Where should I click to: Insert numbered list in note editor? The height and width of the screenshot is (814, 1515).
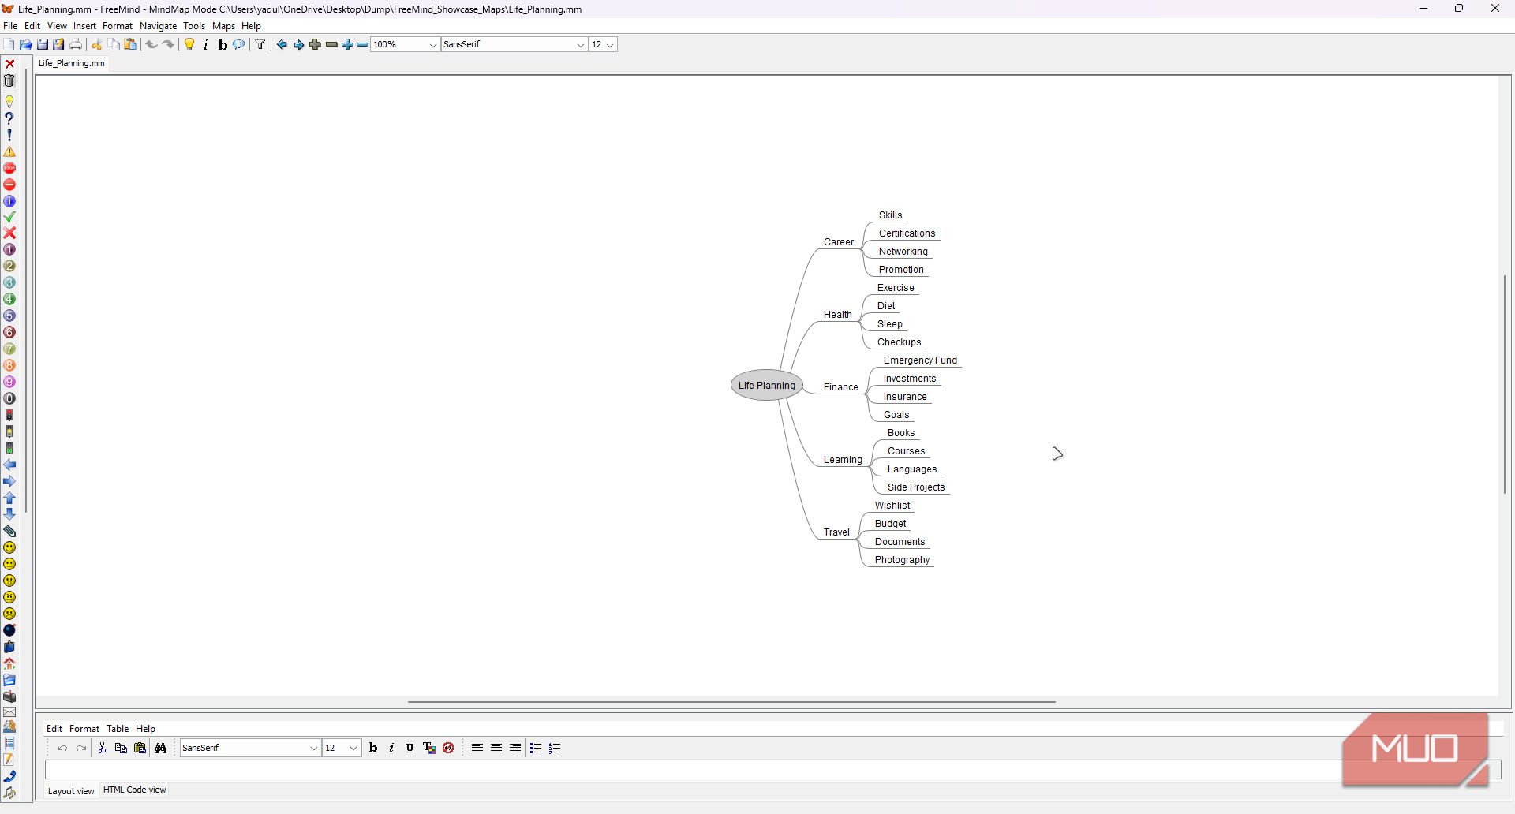[x=555, y=749]
